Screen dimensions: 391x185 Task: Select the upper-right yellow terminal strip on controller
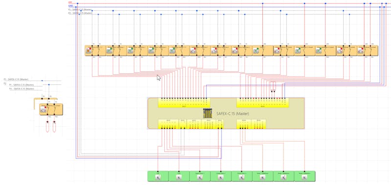coord(262,103)
